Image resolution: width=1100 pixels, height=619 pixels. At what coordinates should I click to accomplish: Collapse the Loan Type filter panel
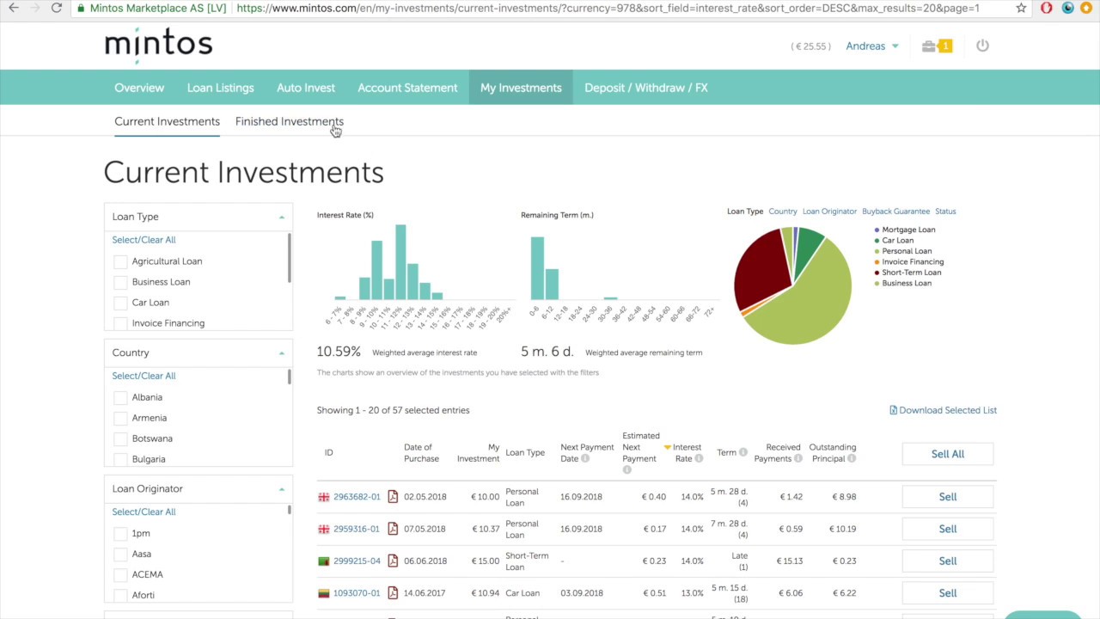pyautogui.click(x=281, y=217)
